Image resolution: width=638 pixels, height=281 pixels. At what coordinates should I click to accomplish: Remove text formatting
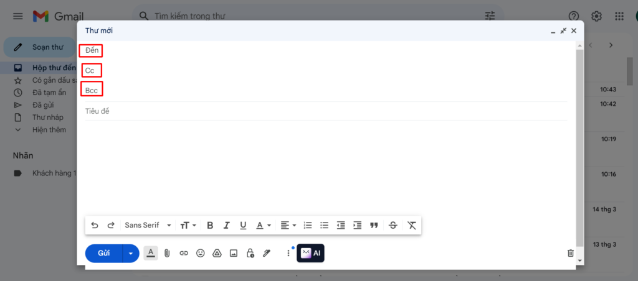tap(412, 226)
